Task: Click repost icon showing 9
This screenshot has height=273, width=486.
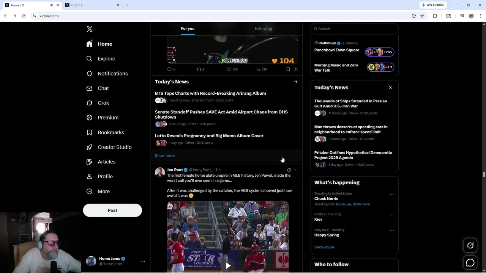Action: coord(199,69)
